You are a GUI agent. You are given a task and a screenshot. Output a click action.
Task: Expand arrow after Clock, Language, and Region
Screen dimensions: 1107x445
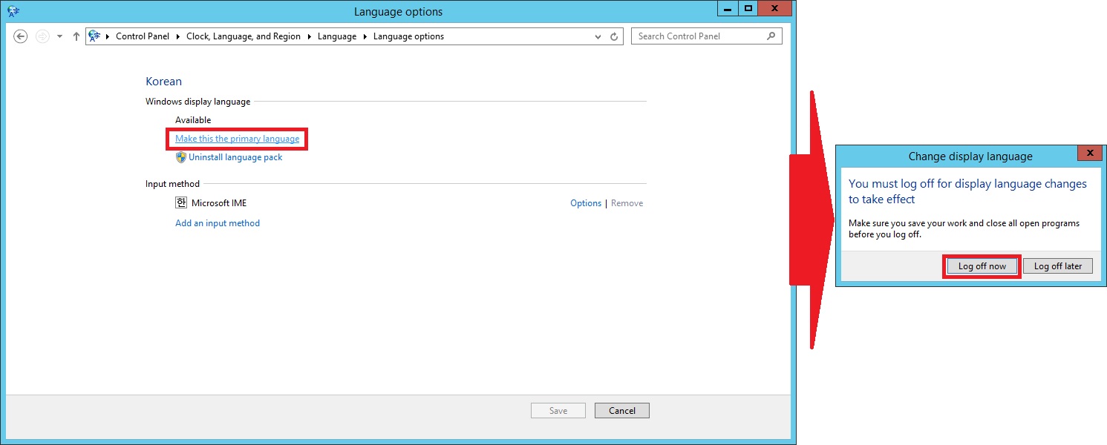(309, 36)
